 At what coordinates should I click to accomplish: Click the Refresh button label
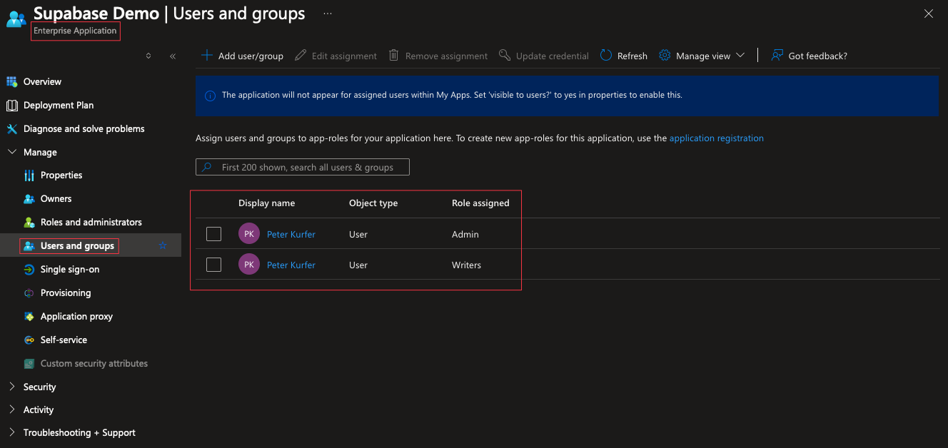point(632,56)
